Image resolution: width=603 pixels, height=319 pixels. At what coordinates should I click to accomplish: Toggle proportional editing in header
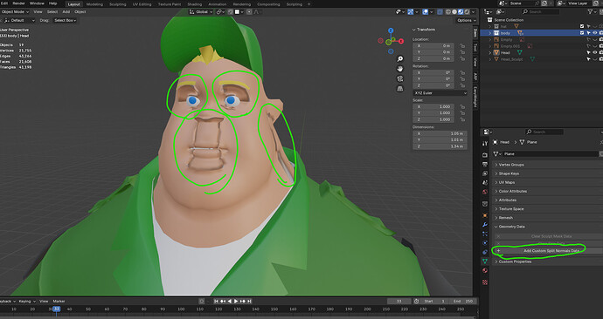point(249,12)
